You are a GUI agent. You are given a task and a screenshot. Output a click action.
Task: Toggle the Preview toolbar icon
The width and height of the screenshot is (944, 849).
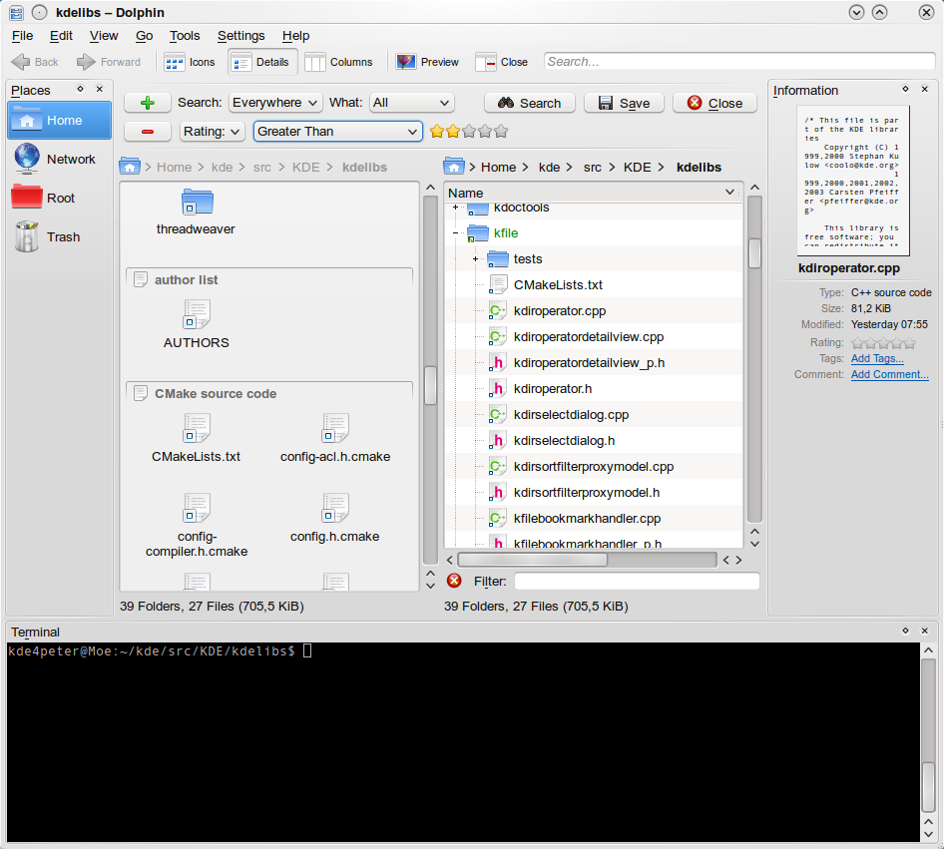(x=427, y=62)
